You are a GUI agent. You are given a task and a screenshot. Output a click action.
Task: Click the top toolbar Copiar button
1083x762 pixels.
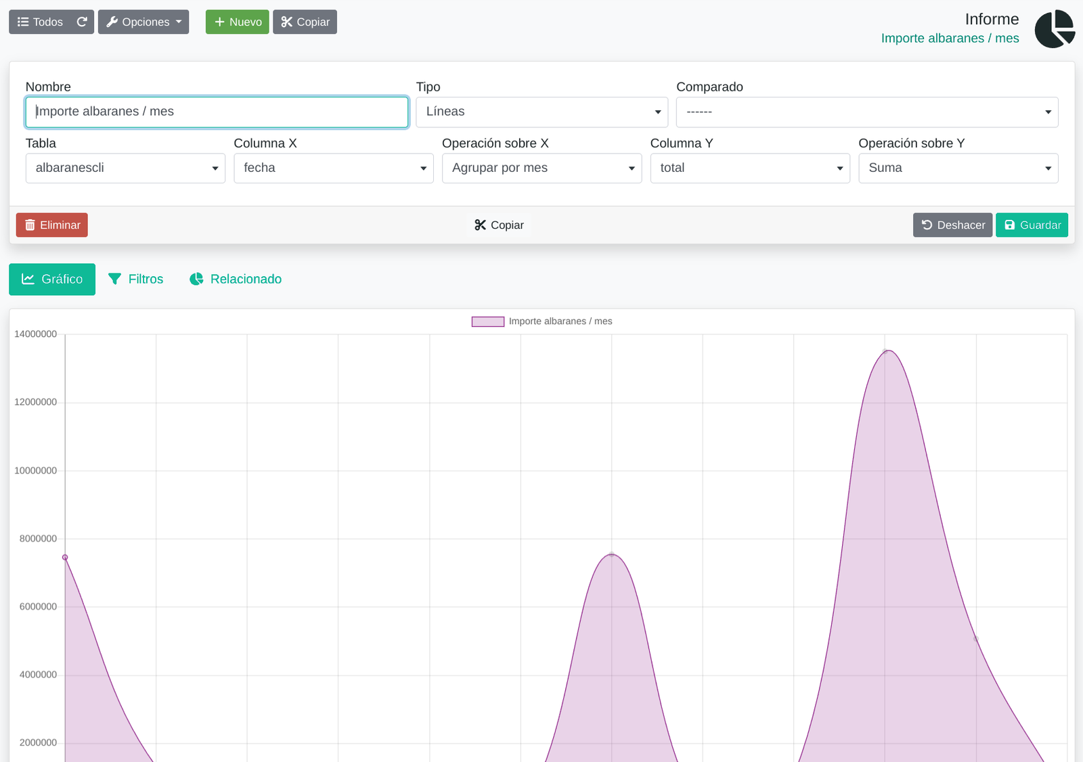305,22
